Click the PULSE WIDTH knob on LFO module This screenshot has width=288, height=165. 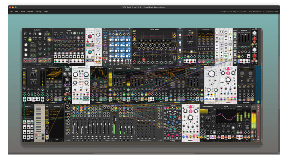(190, 45)
